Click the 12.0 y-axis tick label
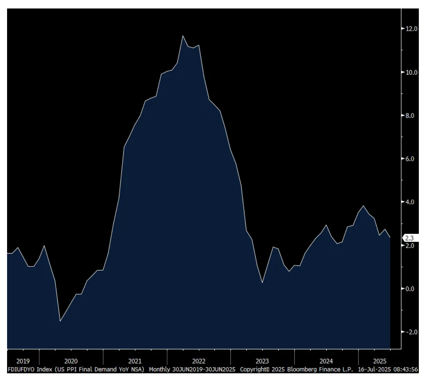This screenshot has height=386, width=431. [x=411, y=29]
